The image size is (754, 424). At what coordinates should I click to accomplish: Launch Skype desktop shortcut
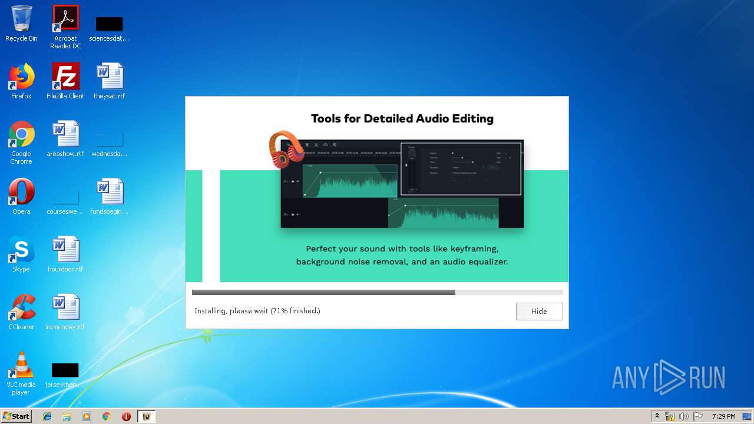(x=21, y=254)
